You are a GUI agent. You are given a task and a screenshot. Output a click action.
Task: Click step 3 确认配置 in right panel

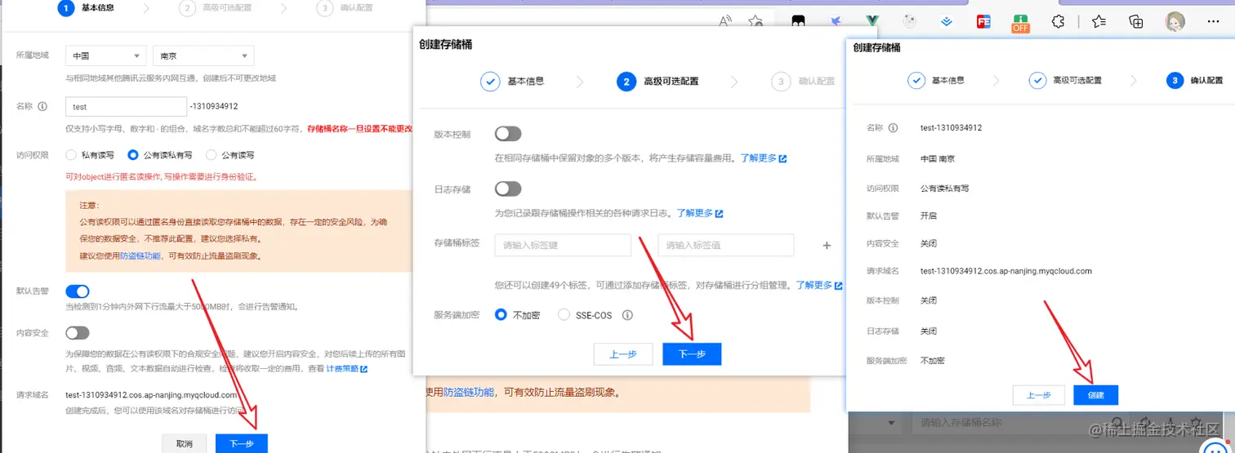(1195, 81)
